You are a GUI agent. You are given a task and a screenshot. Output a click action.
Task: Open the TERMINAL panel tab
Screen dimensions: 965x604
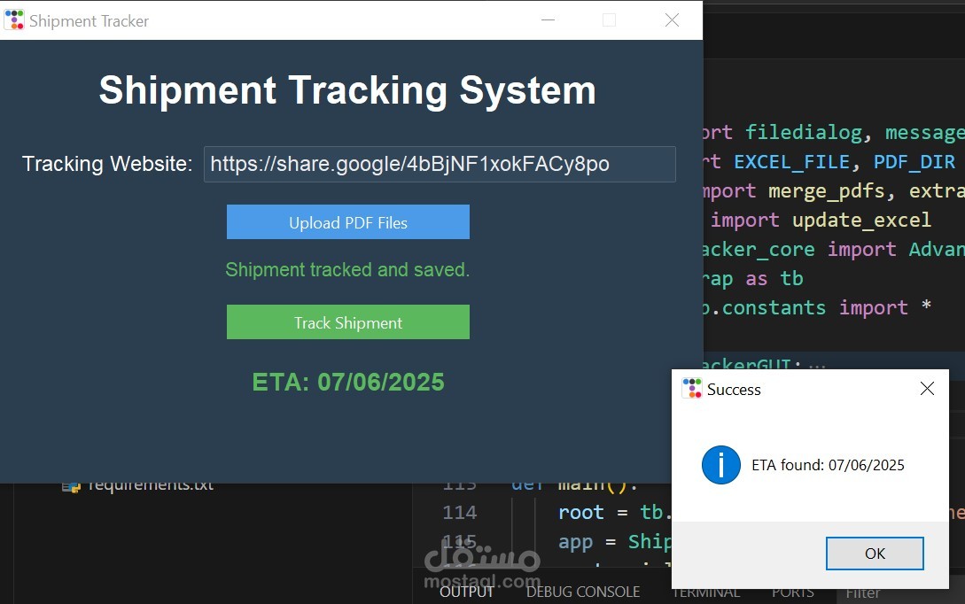(x=705, y=592)
